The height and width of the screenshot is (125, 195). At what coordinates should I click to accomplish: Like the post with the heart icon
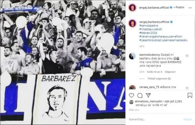(132, 95)
